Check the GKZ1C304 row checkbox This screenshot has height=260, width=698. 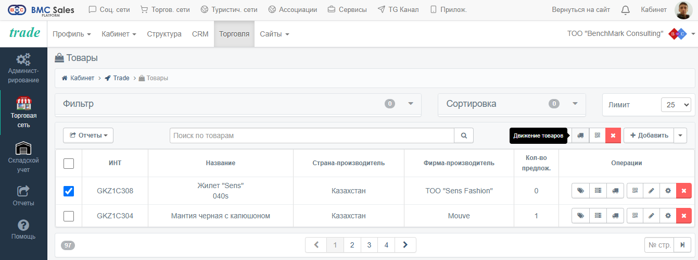(69, 216)
